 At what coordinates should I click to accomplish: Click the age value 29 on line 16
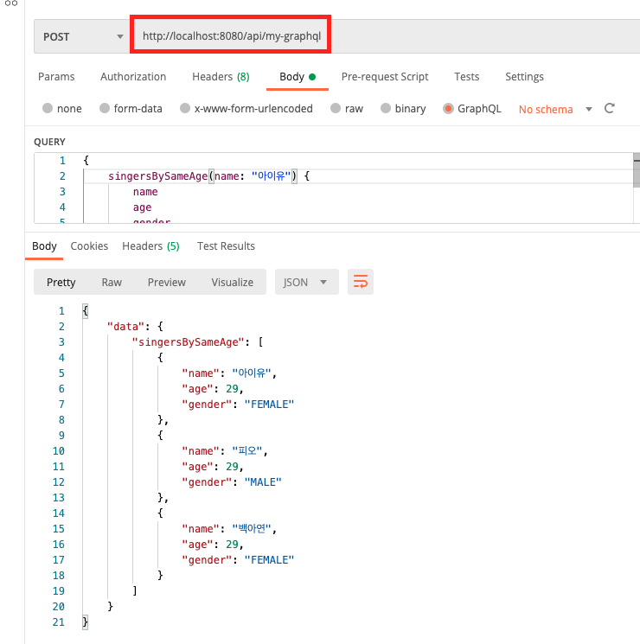pos(232,545)
